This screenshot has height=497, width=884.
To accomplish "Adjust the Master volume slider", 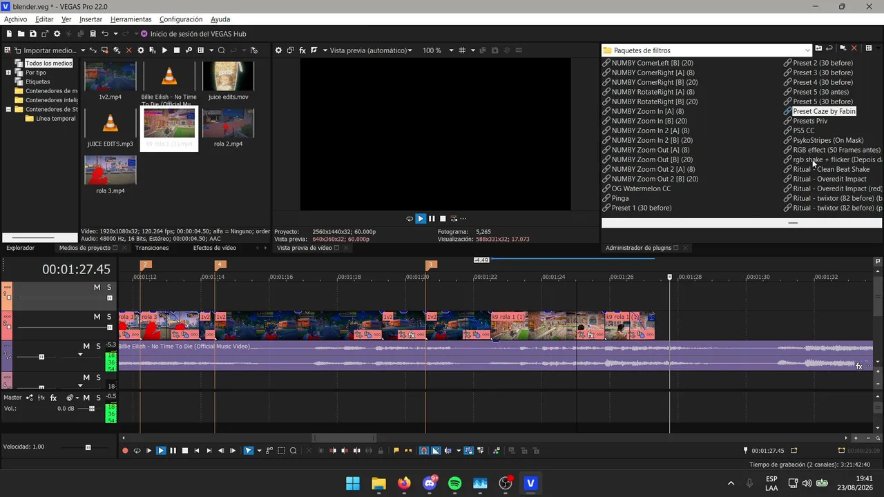I will coord(91,409).
